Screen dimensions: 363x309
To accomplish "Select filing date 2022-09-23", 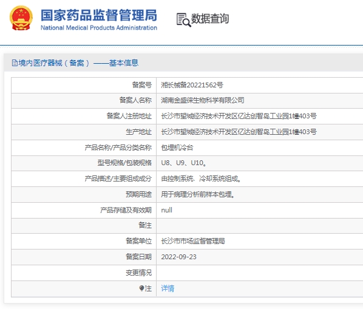I will coord(178,257).
